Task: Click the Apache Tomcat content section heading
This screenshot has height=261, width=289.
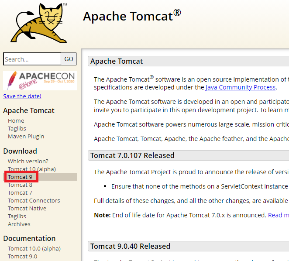Action: (117, 61)
